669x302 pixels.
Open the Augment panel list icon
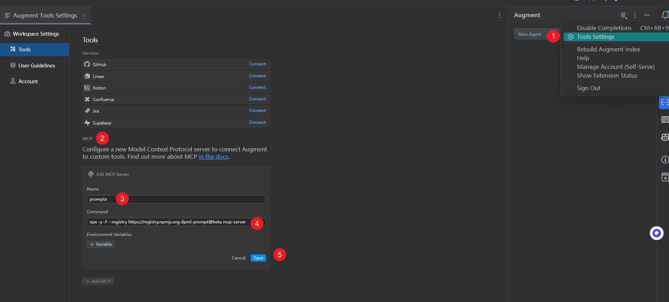point(624,15)
